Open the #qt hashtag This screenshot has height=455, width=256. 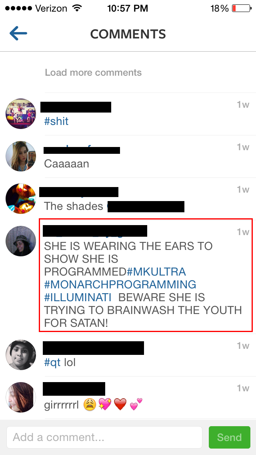(52, 362)
